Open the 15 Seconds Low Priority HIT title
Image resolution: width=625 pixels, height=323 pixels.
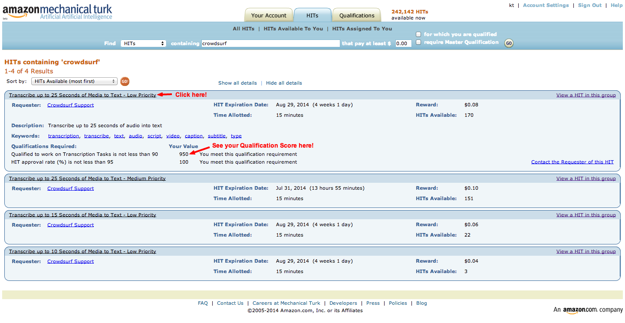click(x=82, y=215)
